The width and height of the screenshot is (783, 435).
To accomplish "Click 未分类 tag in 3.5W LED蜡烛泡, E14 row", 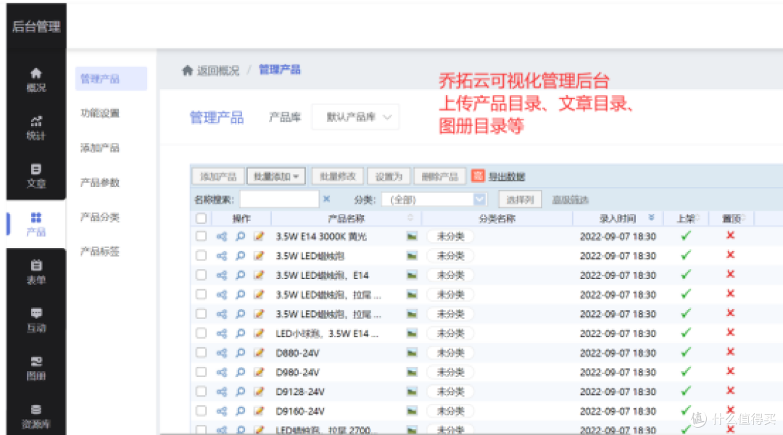I will [x=450, y=275].
